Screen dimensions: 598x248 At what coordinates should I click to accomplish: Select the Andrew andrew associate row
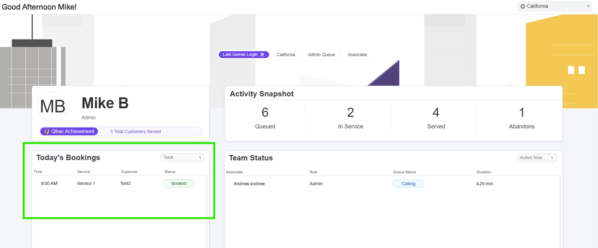249,184
